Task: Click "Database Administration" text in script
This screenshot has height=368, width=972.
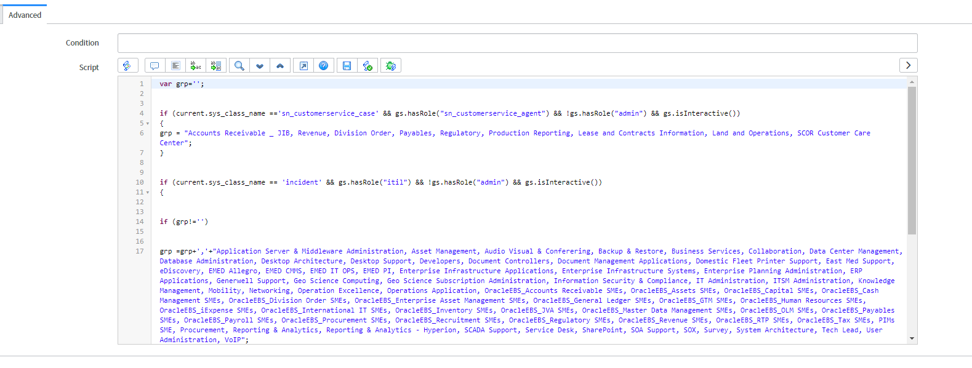Action: [x=206, y=261]
